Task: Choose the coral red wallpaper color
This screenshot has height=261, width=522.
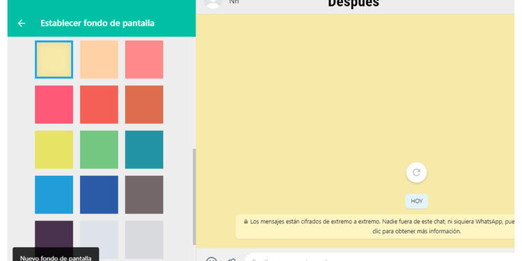Action: tap(99, 104)
